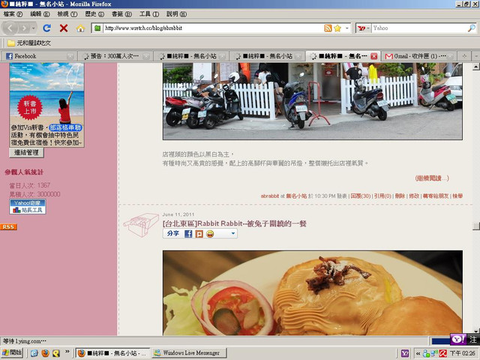Image resolution: width=480 pixels, height=360 pixels.
Task: Click the 刪除 link under the post
Action: (x=400, y=196)
